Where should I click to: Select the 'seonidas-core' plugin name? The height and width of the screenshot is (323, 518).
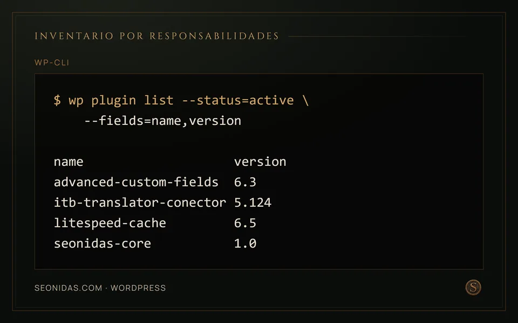click(103, 243)
